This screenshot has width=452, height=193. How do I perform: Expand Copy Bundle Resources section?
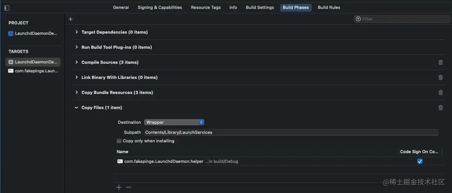(76, 92)
